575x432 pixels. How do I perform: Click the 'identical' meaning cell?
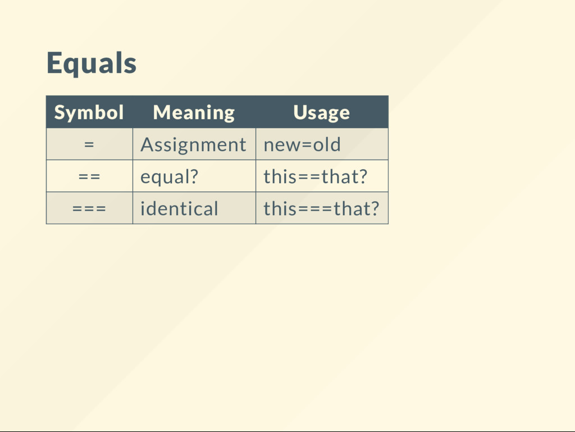(194, 208)
